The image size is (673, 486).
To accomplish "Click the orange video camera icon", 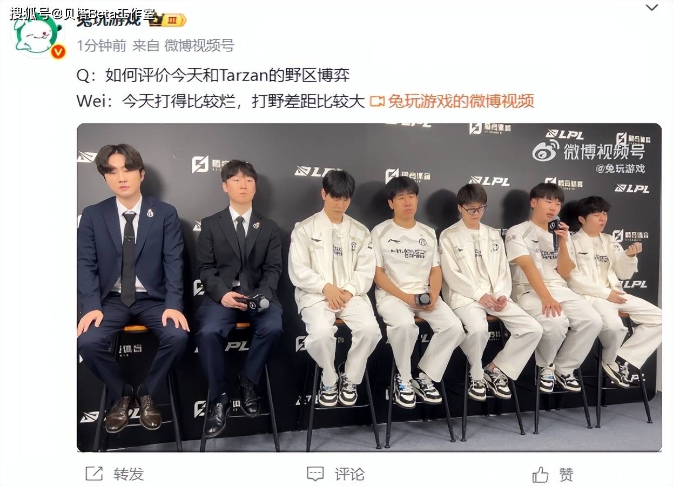I will 377,101.
